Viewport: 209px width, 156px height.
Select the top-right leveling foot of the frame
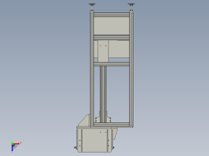[x=131, y=7]
